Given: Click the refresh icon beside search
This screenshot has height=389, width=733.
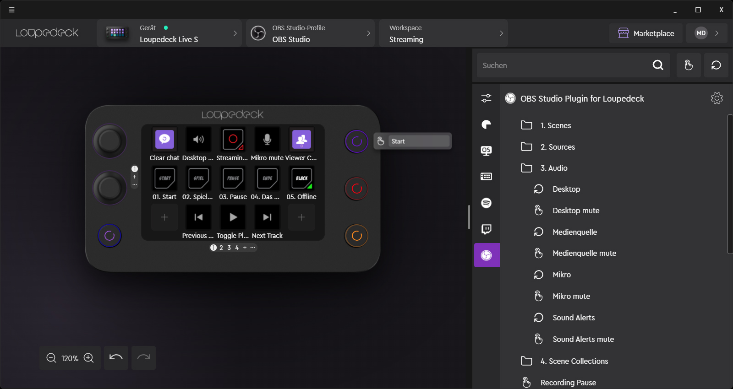Looking at the screenshot, I should (x=716, y=65).
